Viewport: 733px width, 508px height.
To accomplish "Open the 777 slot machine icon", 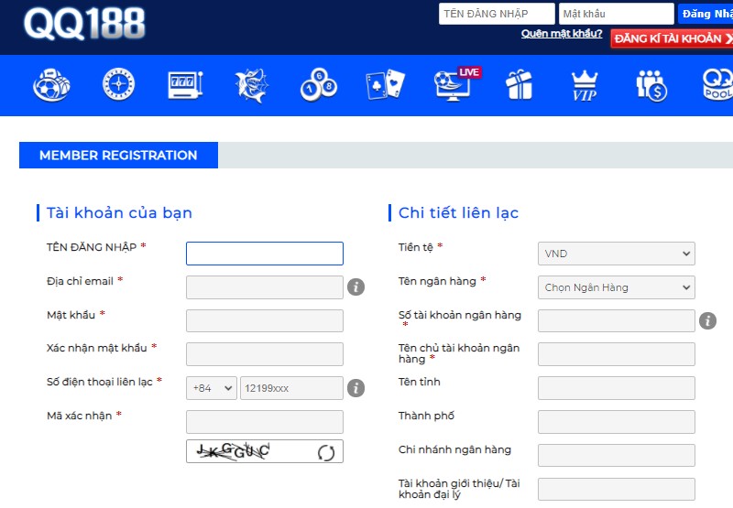I will pyautogui.click(x=185, y=85).
